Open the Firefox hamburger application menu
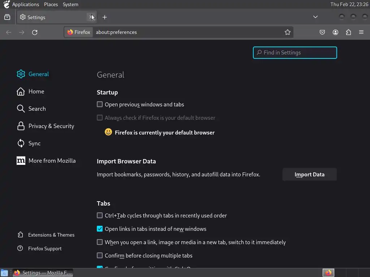This screenshot has width=370, height=277. pyautogui.click(x=361, y=32)
